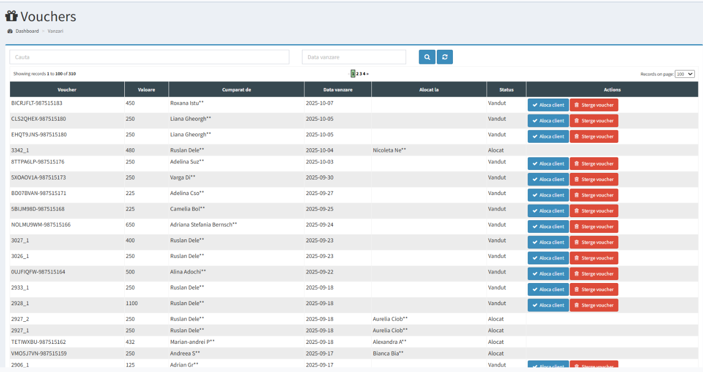Click the dashboard icon in breadcrumb
The width and height of the screenshot is (703, 372).
point(10,31)
